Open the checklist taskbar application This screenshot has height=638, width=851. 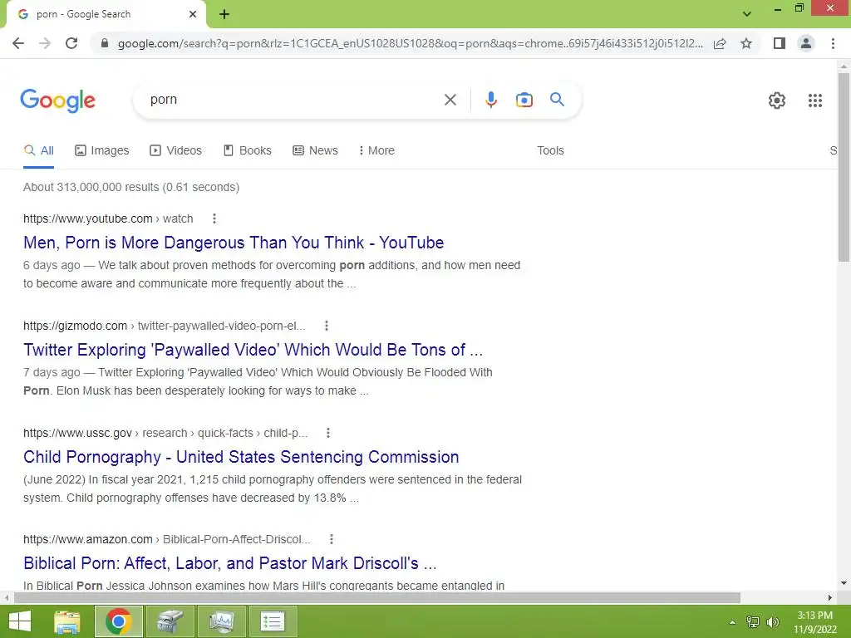pos(273,621)
